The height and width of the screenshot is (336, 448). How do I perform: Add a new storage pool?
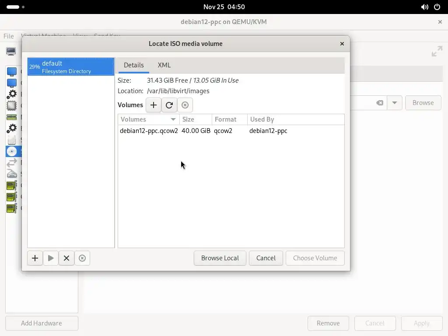coord(35,258)
